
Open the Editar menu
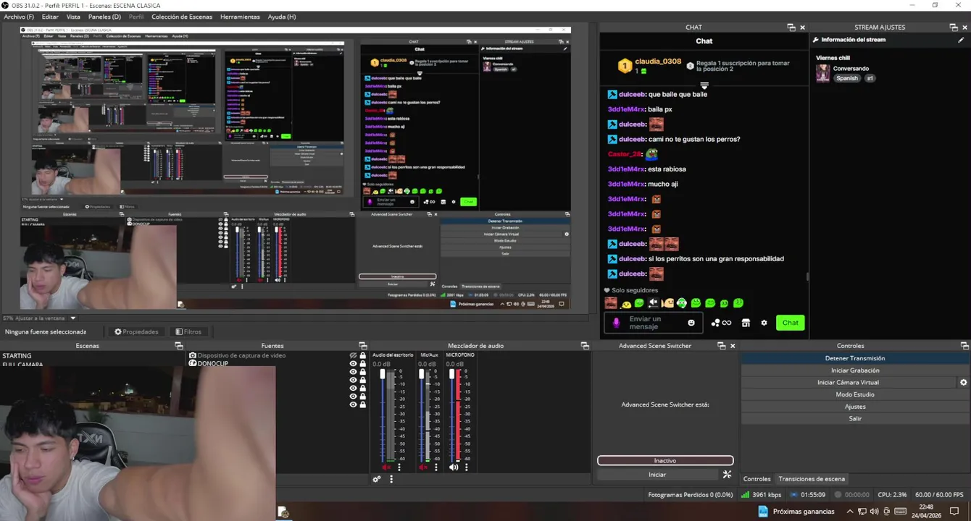pos(50,17)
